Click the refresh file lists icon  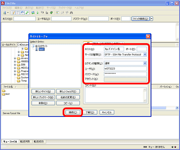point(33,13)
